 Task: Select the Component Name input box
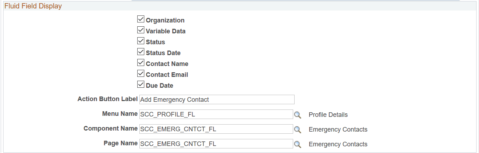pyautogui.click(x=216, y=129)
